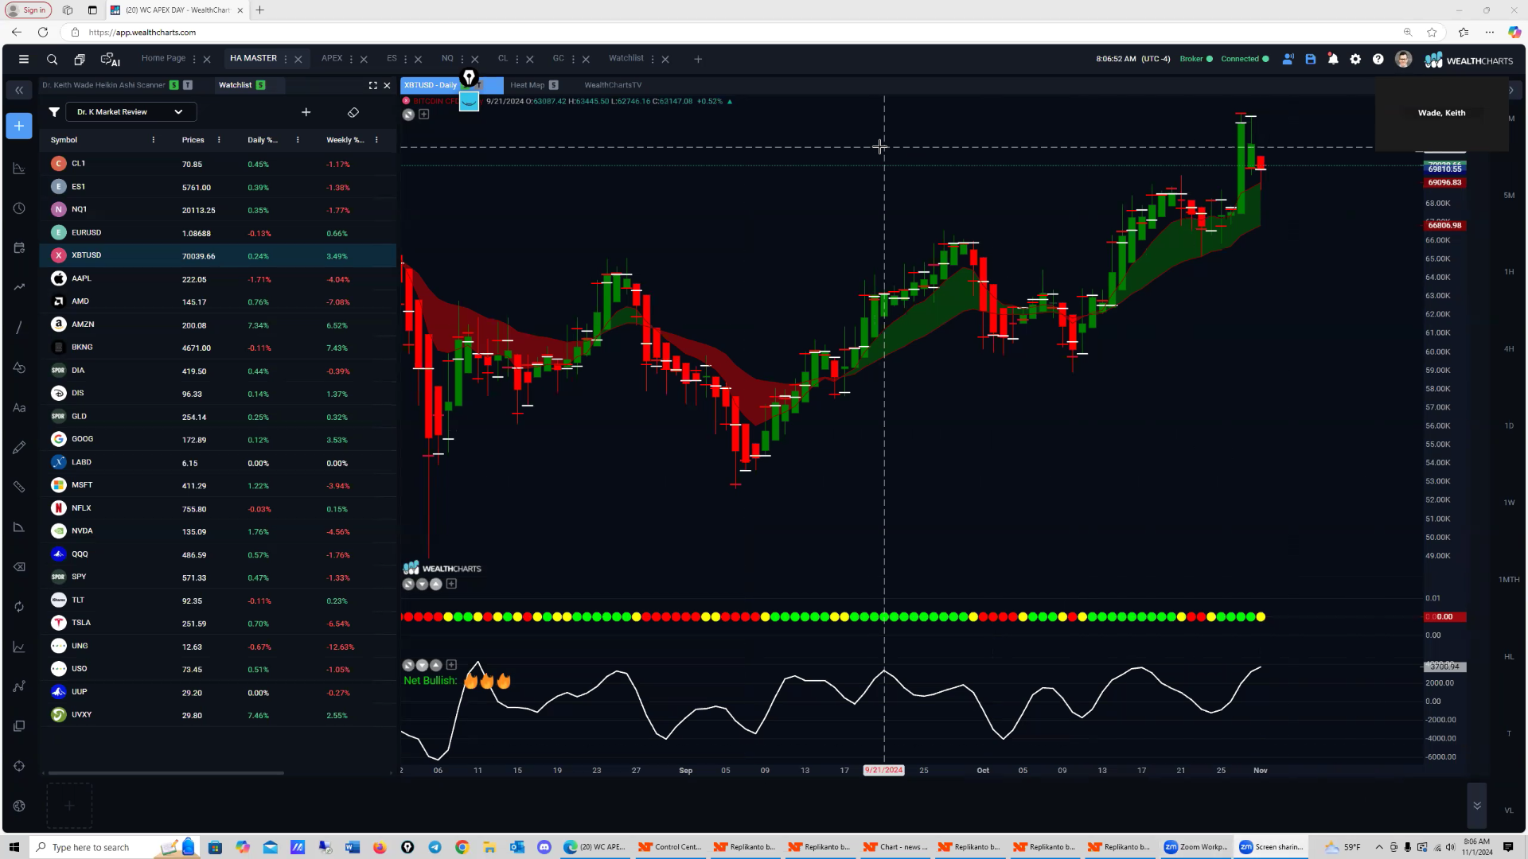Image resolution: width=1528 pixels, height=859 pixels.
Task: Select the crosshair target tool in sidebar
Action: [x=19, y=765]
